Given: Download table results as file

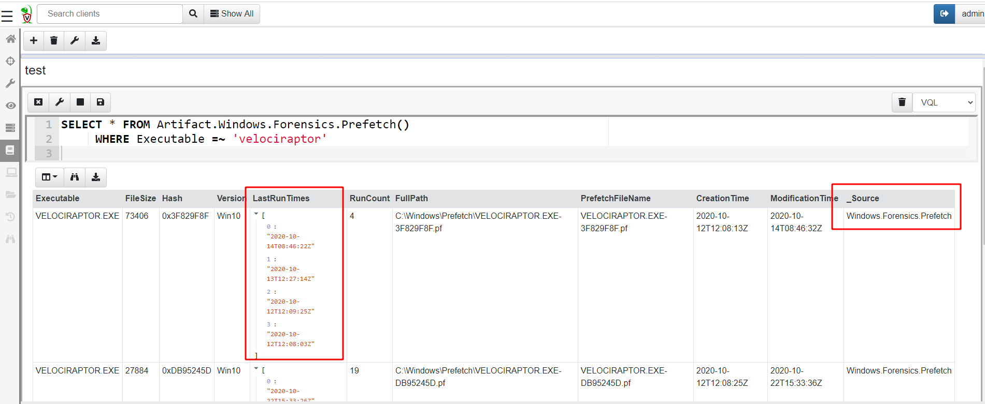Looking at the screenshot, I should pos(96,177).
